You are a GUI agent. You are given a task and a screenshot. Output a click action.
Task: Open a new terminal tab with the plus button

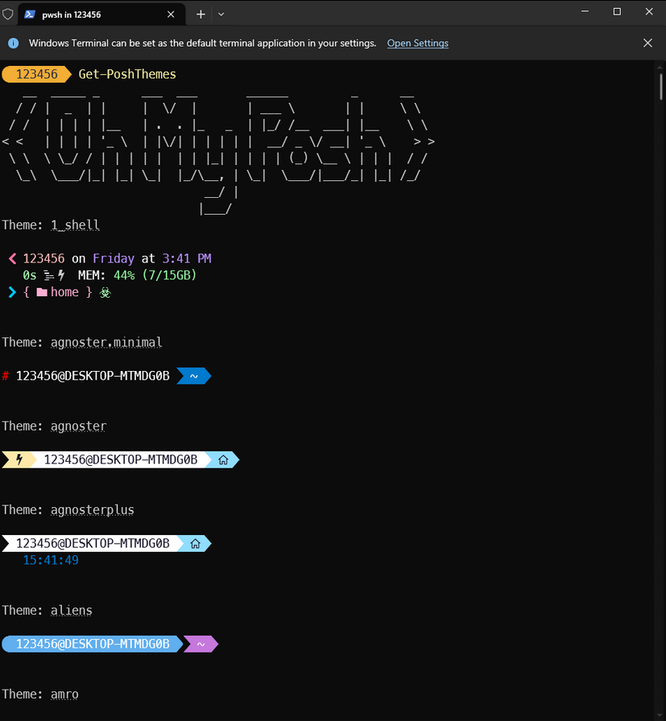coord(198,14)
